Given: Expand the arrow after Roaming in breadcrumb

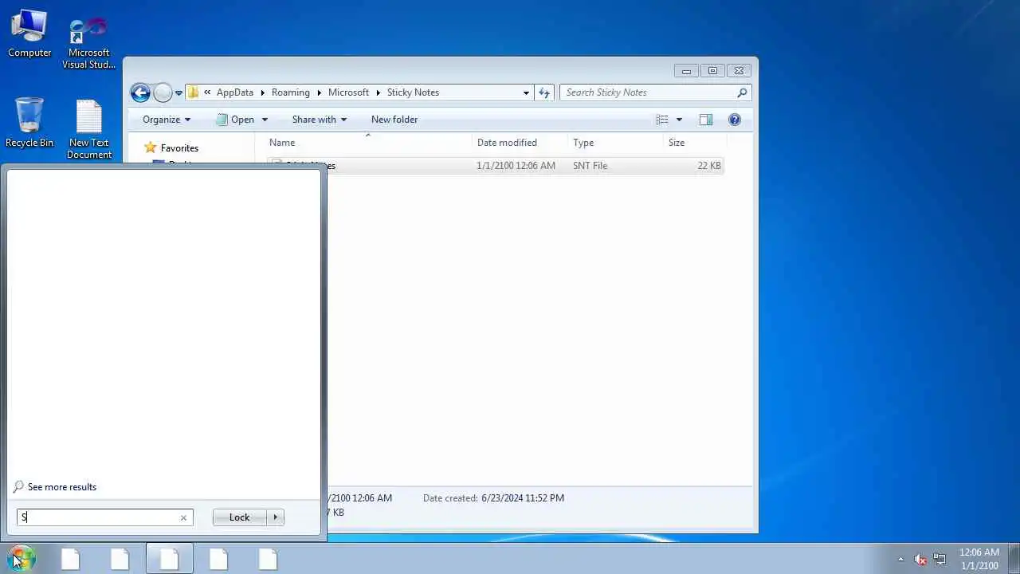Looking at the screenshot, I should click(319, 92).
